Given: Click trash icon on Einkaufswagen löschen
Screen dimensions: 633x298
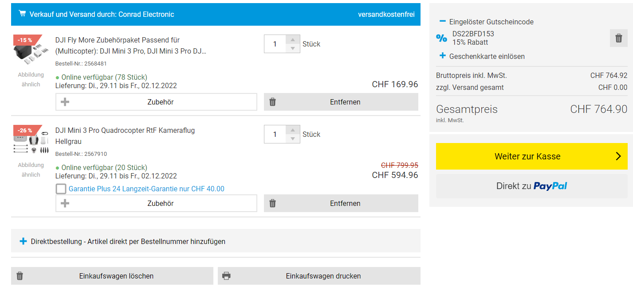Looking at the screenshot, I should pos(20,276).
